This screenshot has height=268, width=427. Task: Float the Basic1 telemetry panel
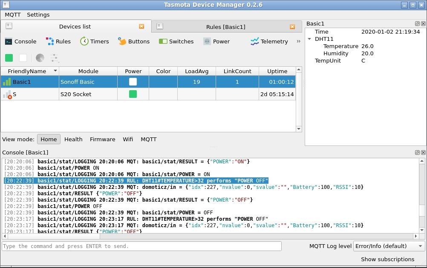417,24
